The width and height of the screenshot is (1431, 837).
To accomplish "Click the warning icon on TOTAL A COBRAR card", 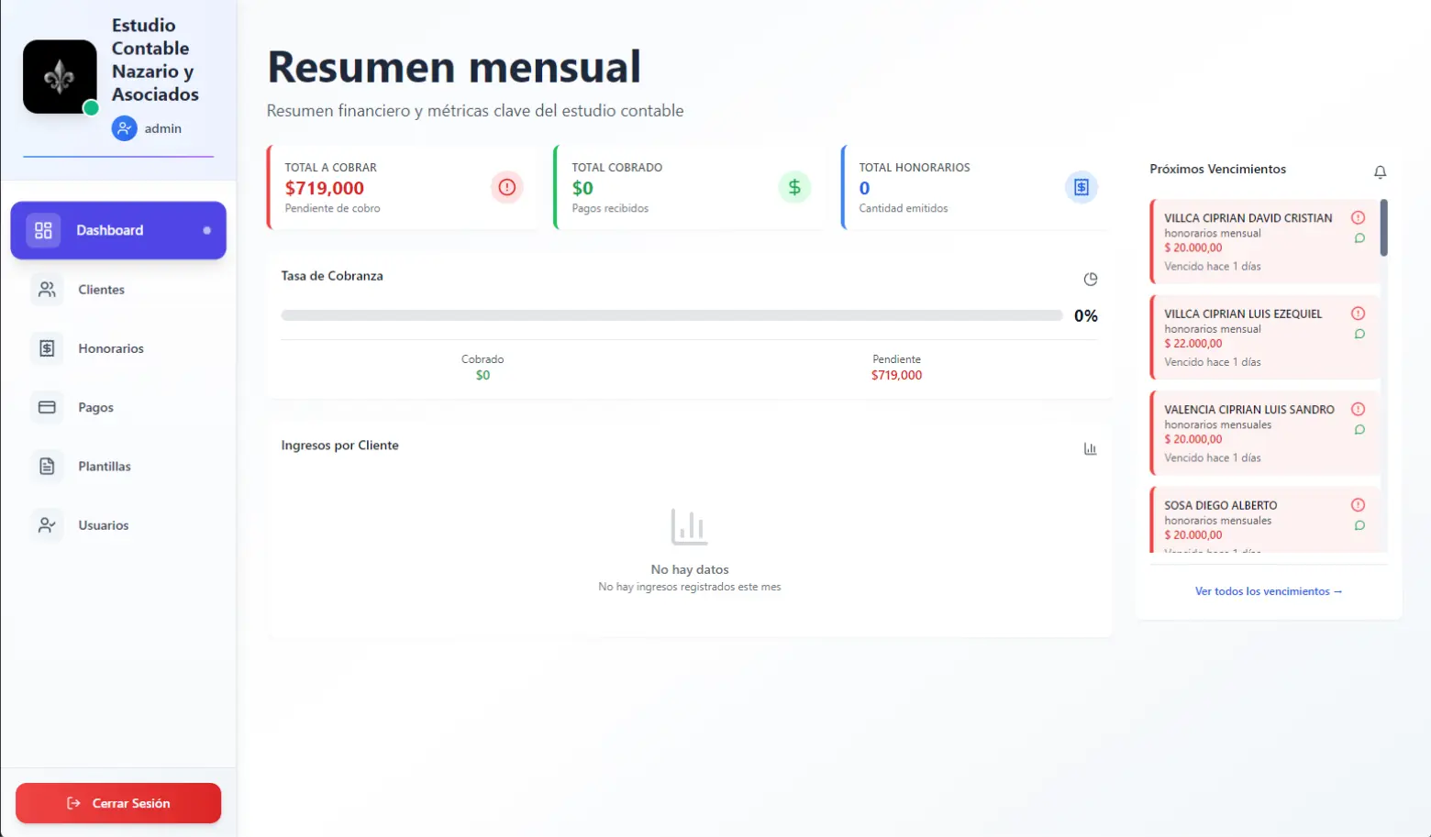I will coord(506,187).
